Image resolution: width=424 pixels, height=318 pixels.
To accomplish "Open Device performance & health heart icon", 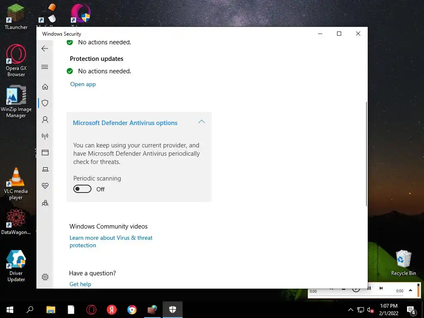I will coord(45,186).
